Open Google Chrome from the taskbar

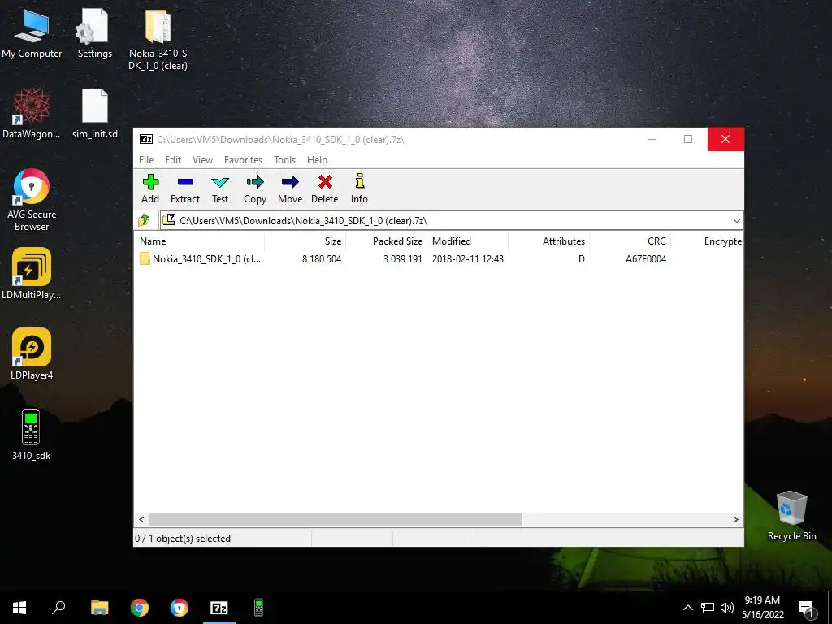point(140,608)
